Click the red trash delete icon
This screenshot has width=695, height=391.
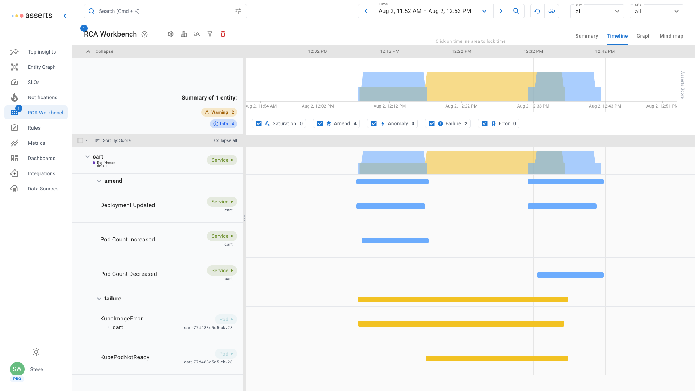tap(223, 34)
